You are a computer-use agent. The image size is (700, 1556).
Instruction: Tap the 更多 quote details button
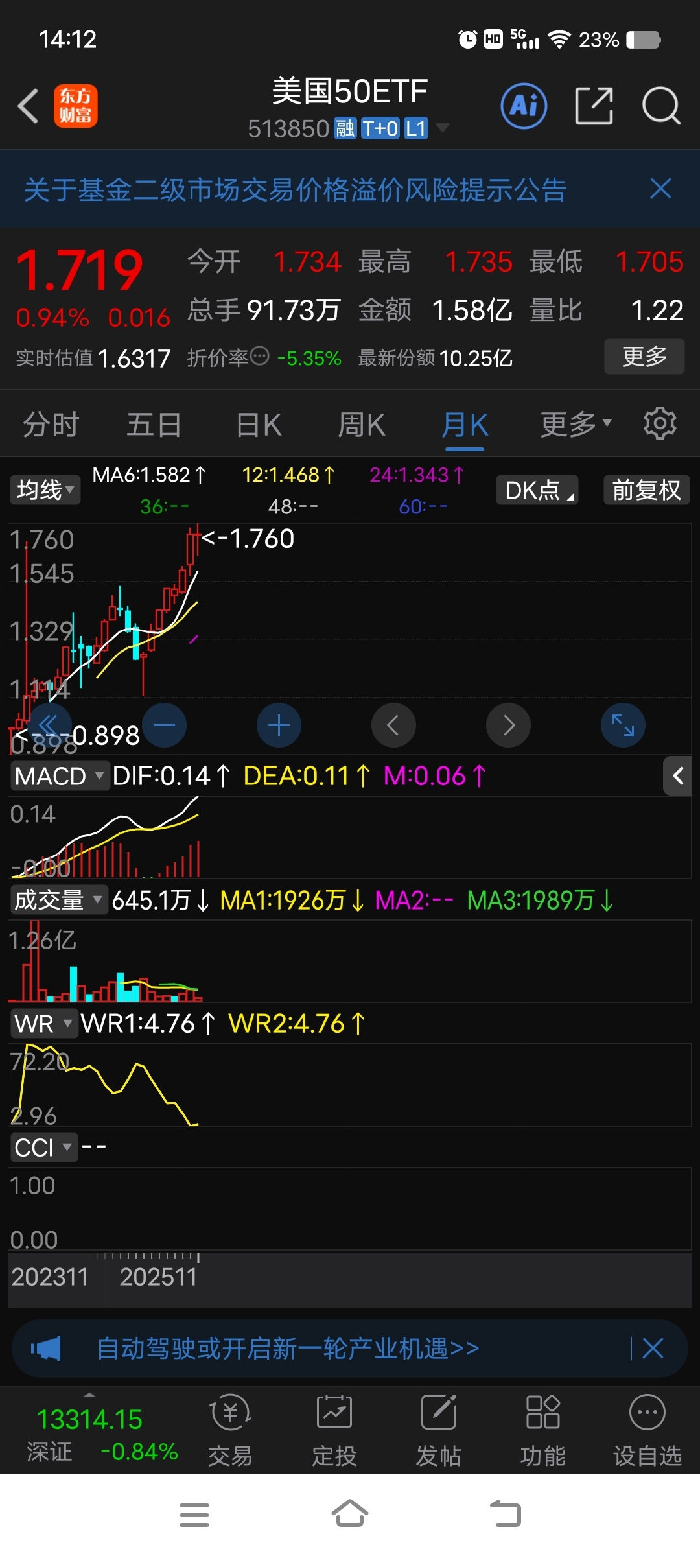coord(645,357)
